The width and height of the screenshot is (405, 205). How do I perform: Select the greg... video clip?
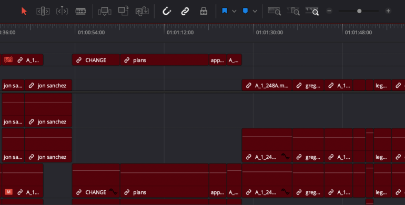tap(308, 85)
